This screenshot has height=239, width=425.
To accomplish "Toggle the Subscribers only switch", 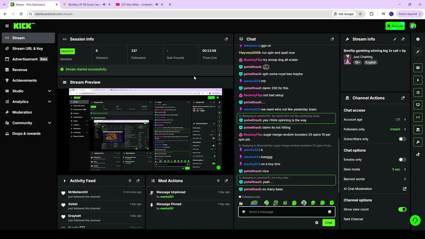I will tap(402, 139).
